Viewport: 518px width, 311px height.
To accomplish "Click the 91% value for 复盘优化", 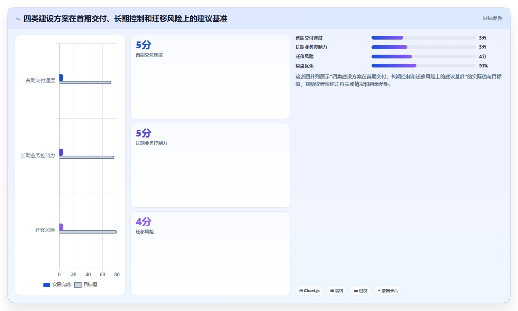I will coord(483,66).
